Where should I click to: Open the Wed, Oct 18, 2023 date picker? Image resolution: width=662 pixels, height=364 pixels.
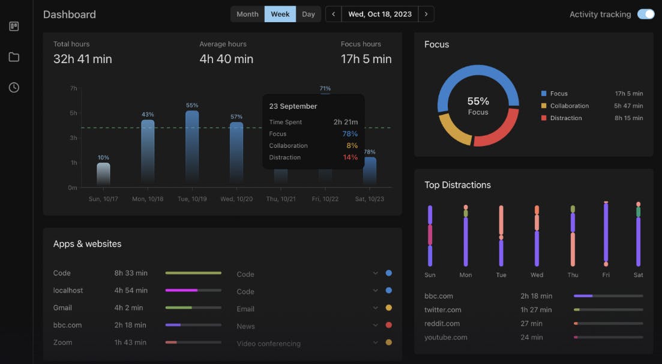[x=380, y=14]
